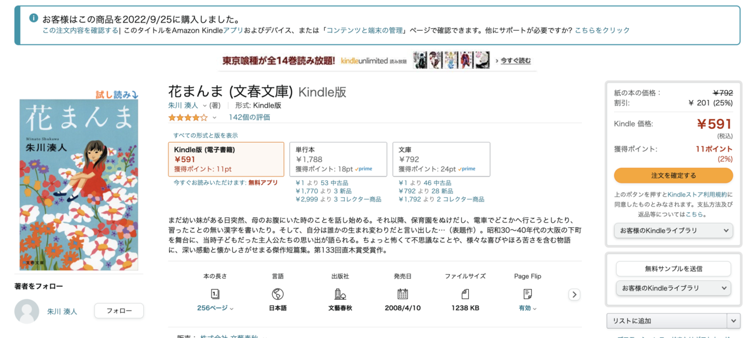The image size is (751, 338).
Task: Click the 試し読み preview label
Action: [116, 95]
